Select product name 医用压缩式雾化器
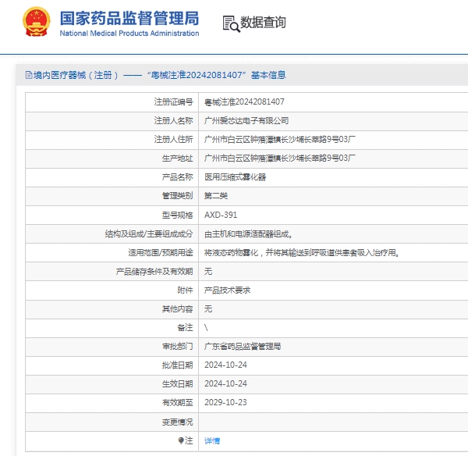Screen dimensions: 468x456 pos(235,177)
